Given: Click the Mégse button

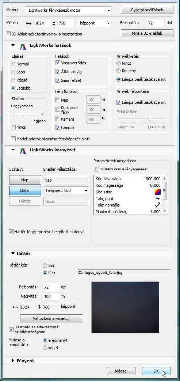Looking at the screenshot, I should (x=121, y=371).
